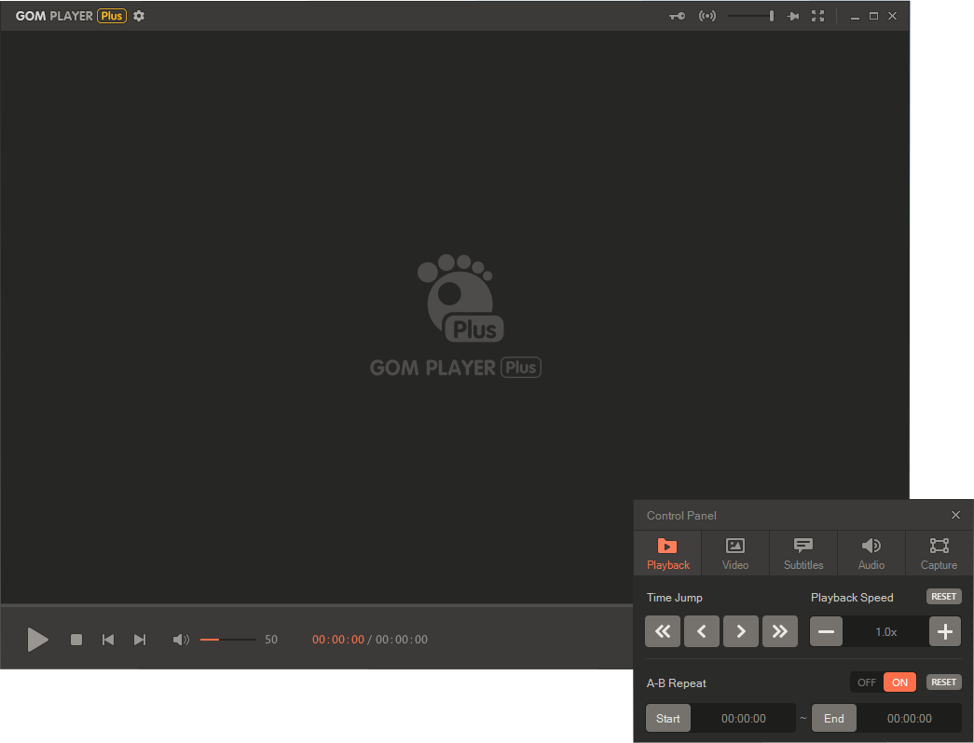Click the 1.0x playback speed value
974x743 pixels.
(885, 632)
